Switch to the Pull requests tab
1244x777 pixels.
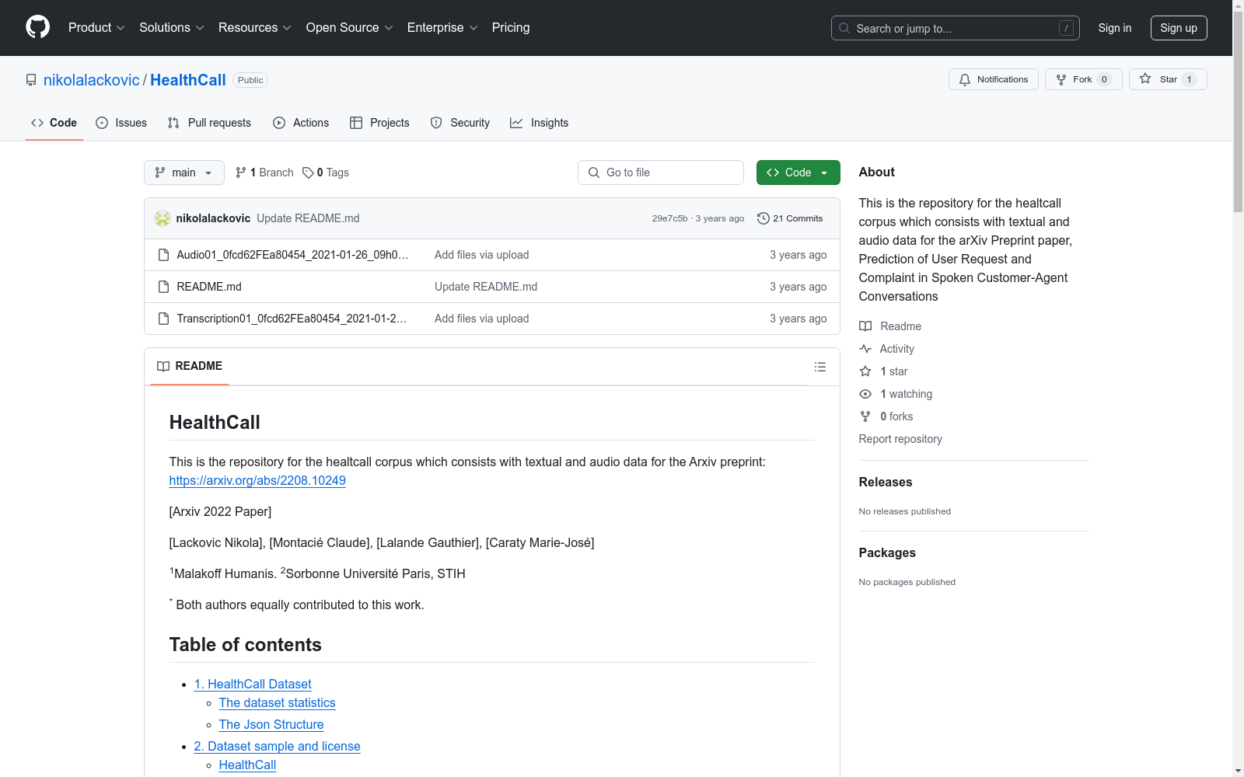pyautogui.click(x=209, y=123)
